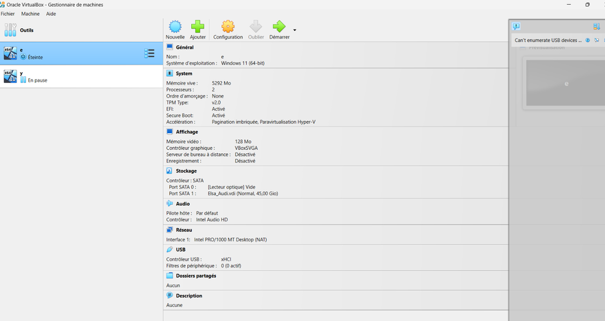This screenshot has height=321, width=605.
Task: Click the power status icon beside Éteinte
Action: pyautogui.click(x=23, y=57)
